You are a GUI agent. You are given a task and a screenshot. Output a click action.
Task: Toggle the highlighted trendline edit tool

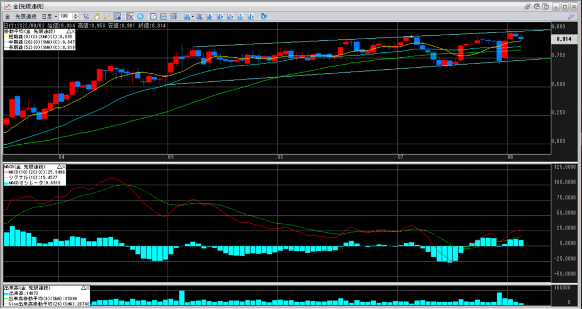click(x=117, y=16)
